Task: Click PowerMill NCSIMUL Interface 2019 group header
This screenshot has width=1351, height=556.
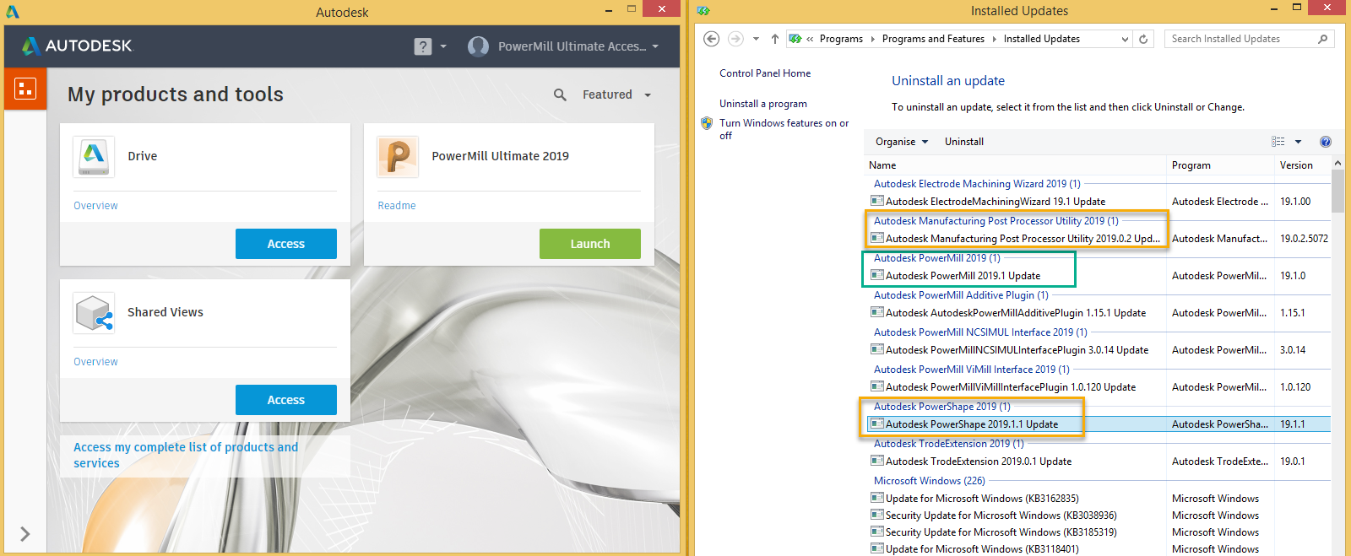Action: [x=980, y=332]
